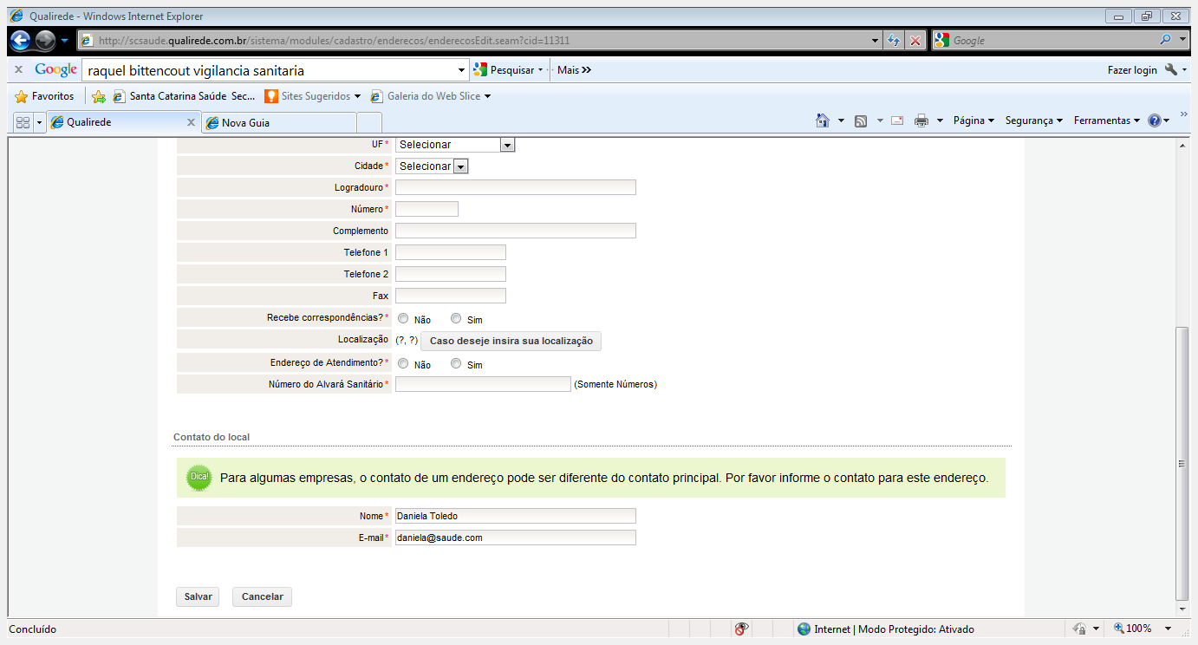
Task: Refresh the page with address bar refresh icon
Action: tap(894, 41)
